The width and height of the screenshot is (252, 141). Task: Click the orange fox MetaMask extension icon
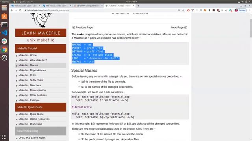pyautogui.click(x=205, y=10)
